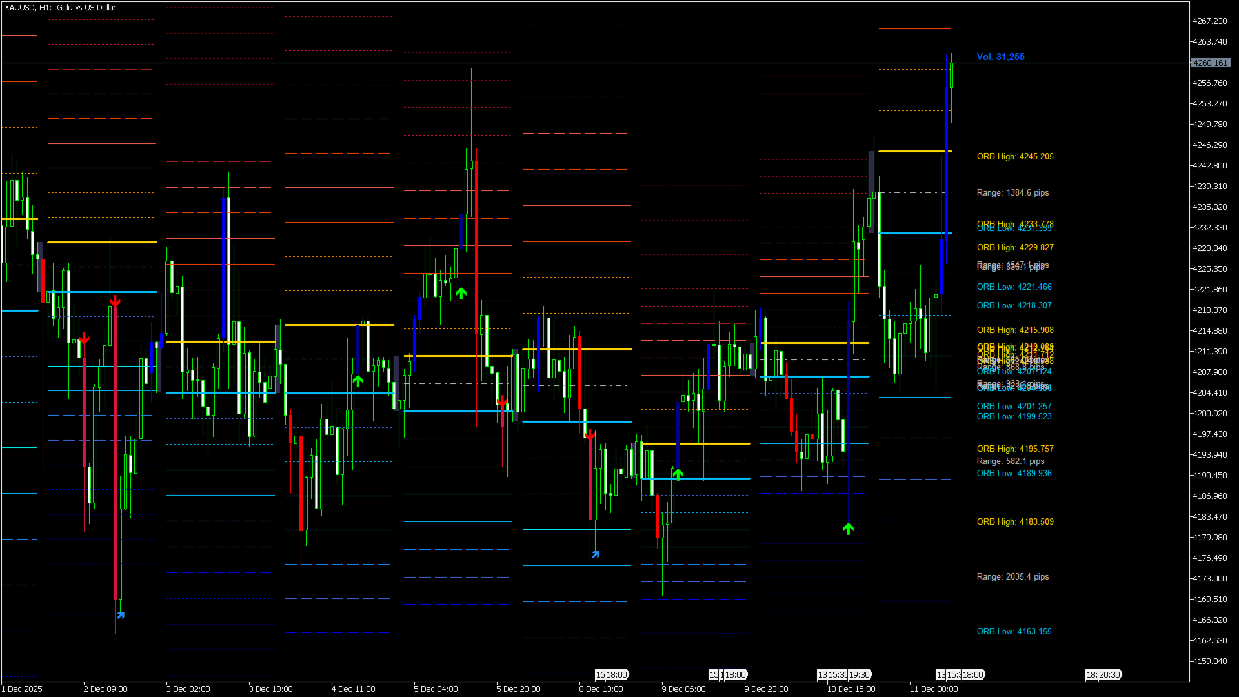Select the red down arrow above 8 Dec 13:00
The height and width of the screenshot is (697, 1239).
[589, 435]
